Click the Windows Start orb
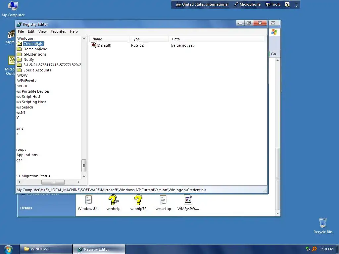Viewport: 339px width, 254px height. (x=8, y=249)
